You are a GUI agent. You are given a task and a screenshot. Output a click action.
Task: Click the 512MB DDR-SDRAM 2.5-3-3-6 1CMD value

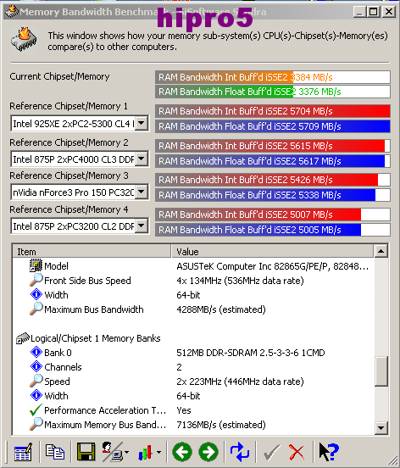click(x=251, y=353)
